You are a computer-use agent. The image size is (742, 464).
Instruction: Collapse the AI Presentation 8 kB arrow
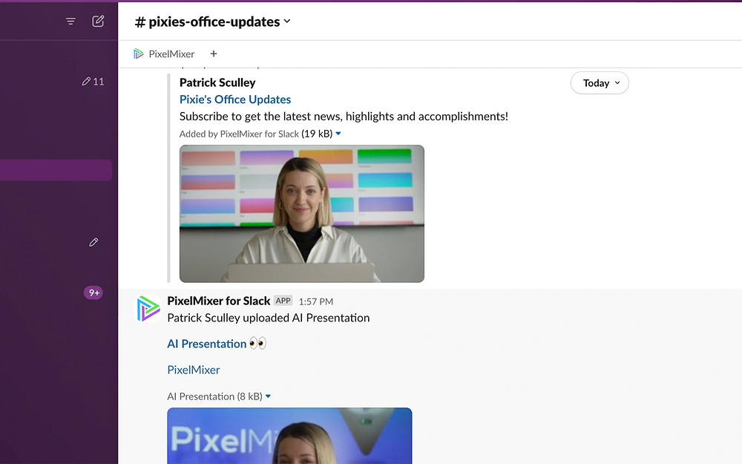[x=269, y=396]
